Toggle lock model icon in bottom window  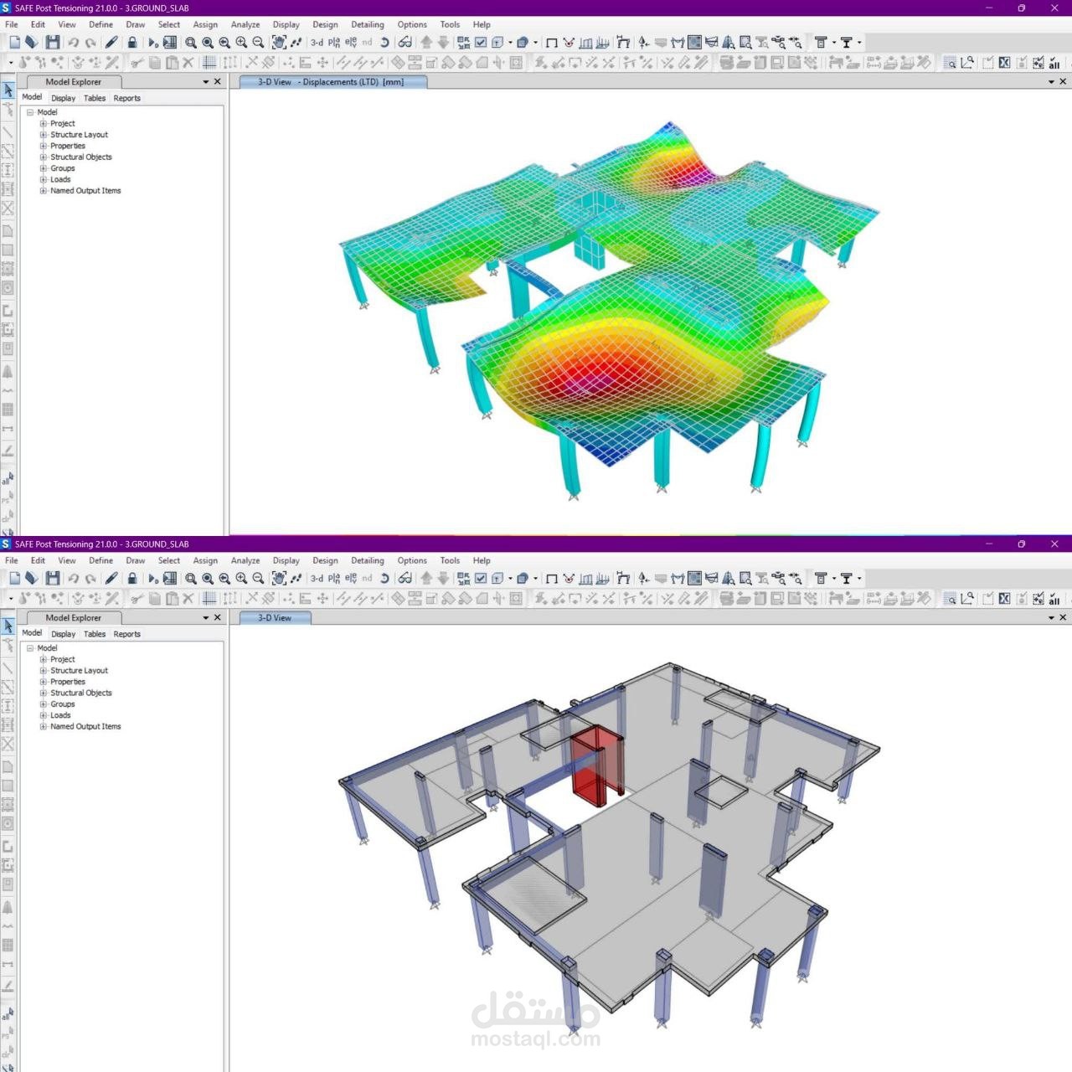point(132,578)
